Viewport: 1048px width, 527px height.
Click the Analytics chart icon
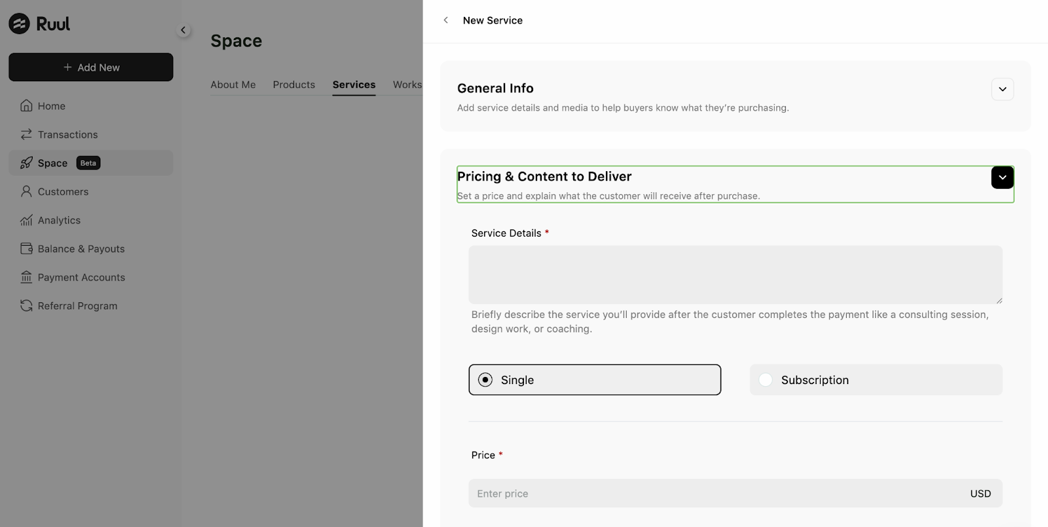[26, 220]
